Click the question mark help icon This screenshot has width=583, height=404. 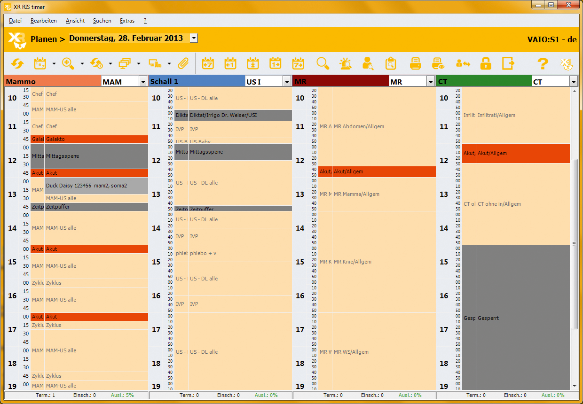543,63
